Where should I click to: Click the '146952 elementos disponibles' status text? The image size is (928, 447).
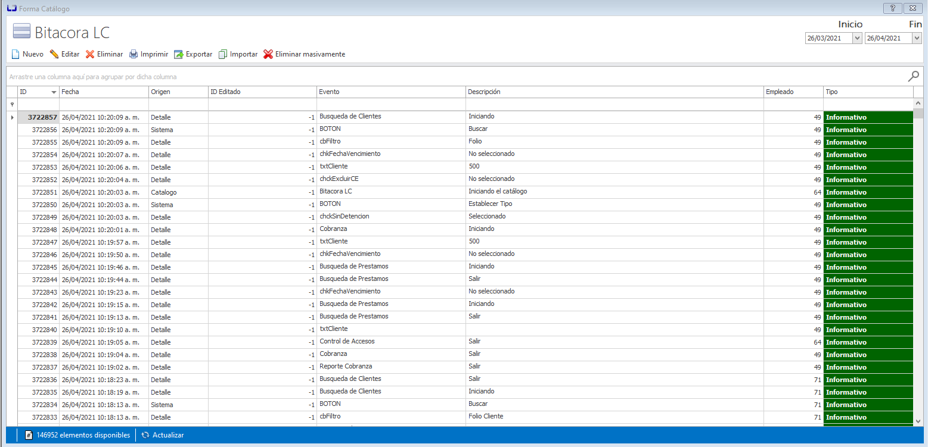point(83,435)
